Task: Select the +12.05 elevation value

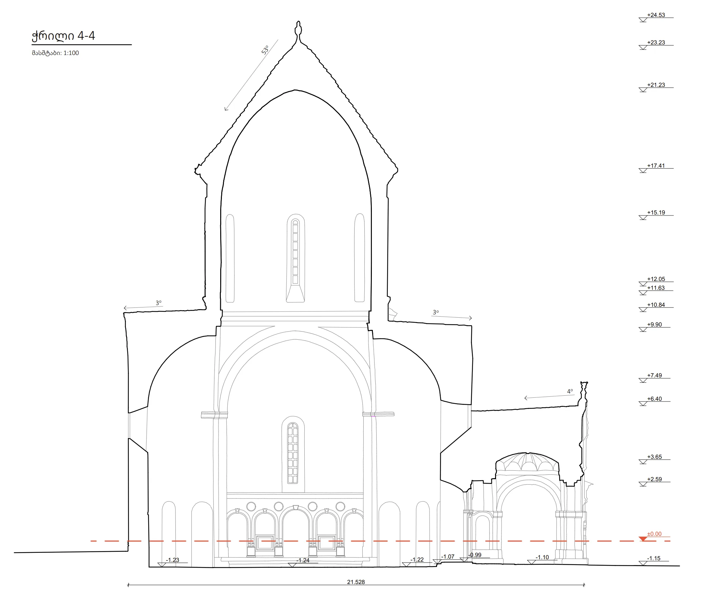Action: [656, 279]
